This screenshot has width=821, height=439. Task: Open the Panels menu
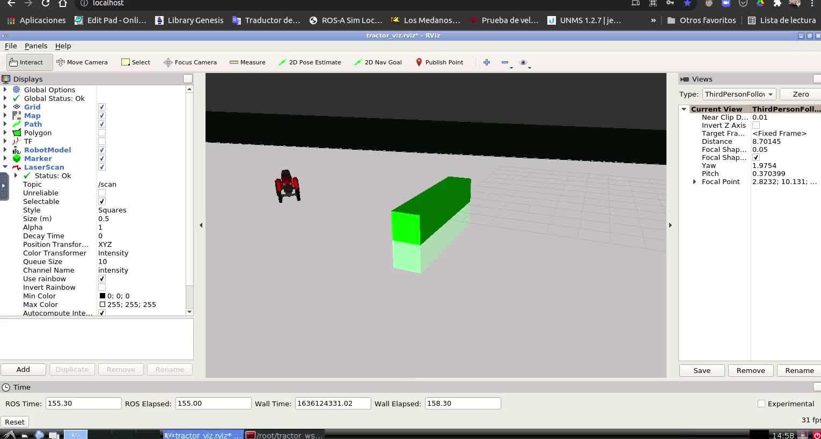(36, 46)
